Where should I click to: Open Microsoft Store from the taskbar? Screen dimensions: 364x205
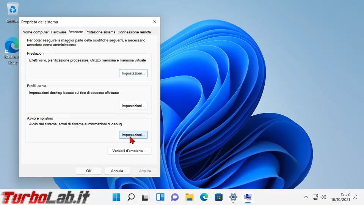(218, 197)
